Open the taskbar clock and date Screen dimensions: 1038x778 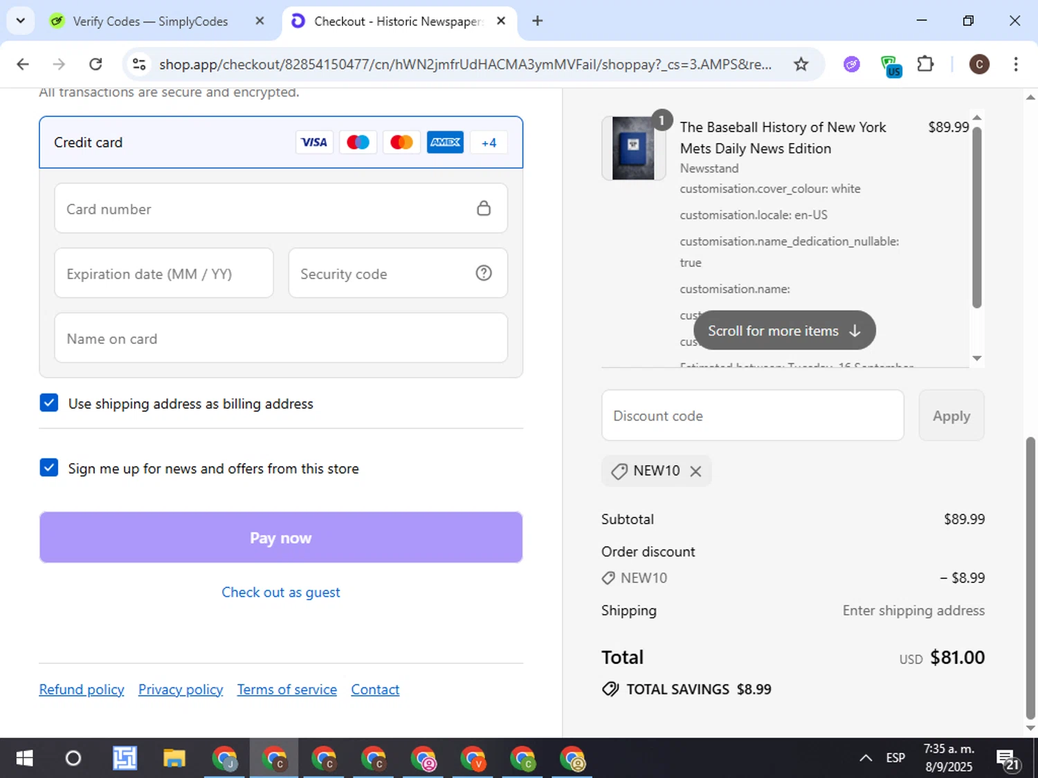[x=949, y=758]
